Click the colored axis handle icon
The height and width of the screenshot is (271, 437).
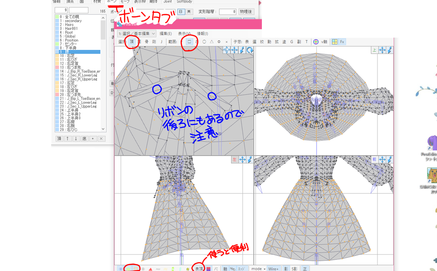pyautogui.click(x=316, y=42)
